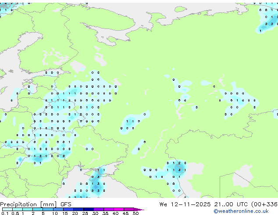The image size is (278, 215).
Task: Click the '(00+336' forecast offset text
Action: (264, 204)
